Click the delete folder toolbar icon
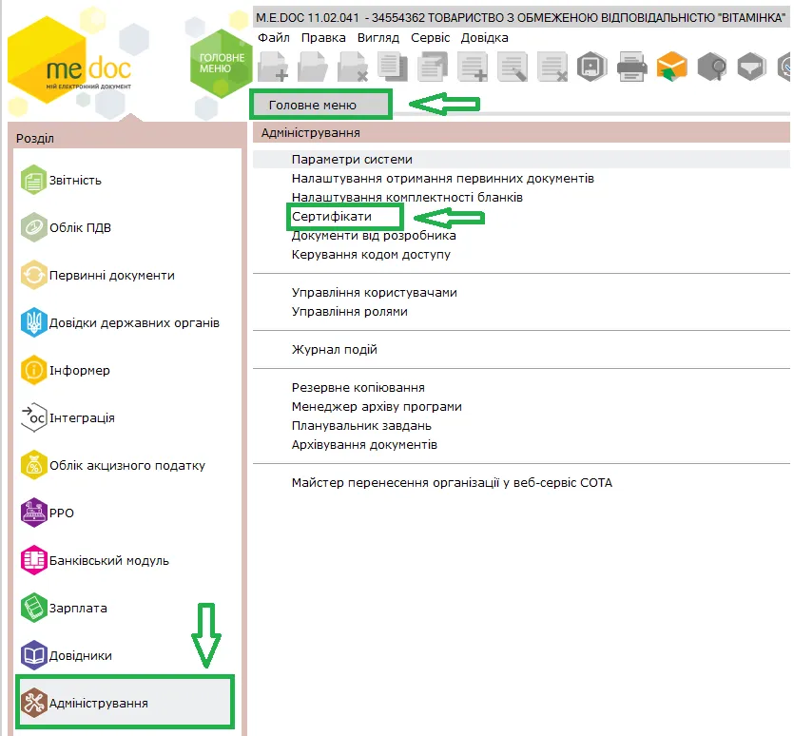This screenshot has height=736, width=794. click(353, 67)
